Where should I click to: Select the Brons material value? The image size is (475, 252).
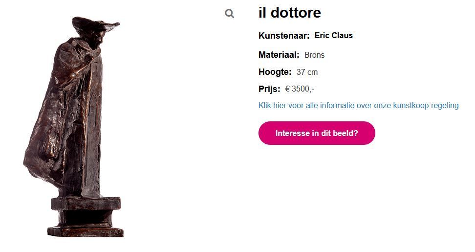coord(314,55)
